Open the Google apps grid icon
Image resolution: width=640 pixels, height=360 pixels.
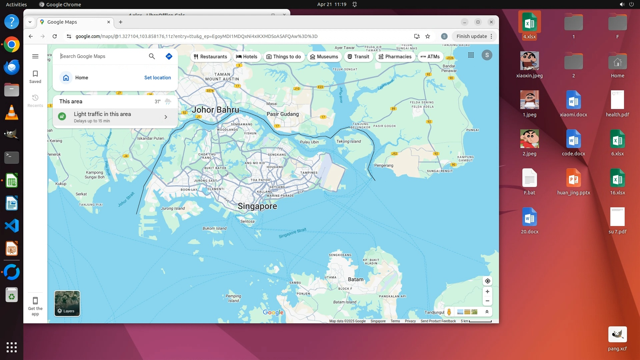tap(471, 55)
